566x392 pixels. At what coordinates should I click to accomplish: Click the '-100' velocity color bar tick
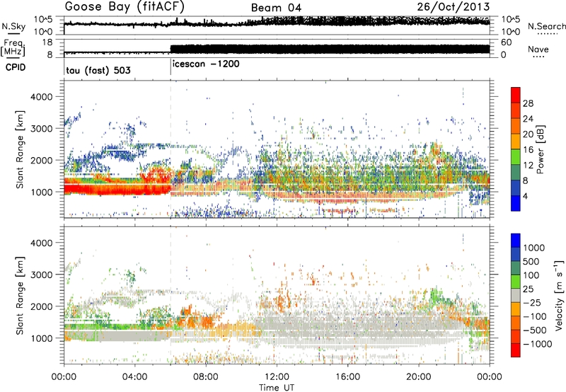(534, 316)
